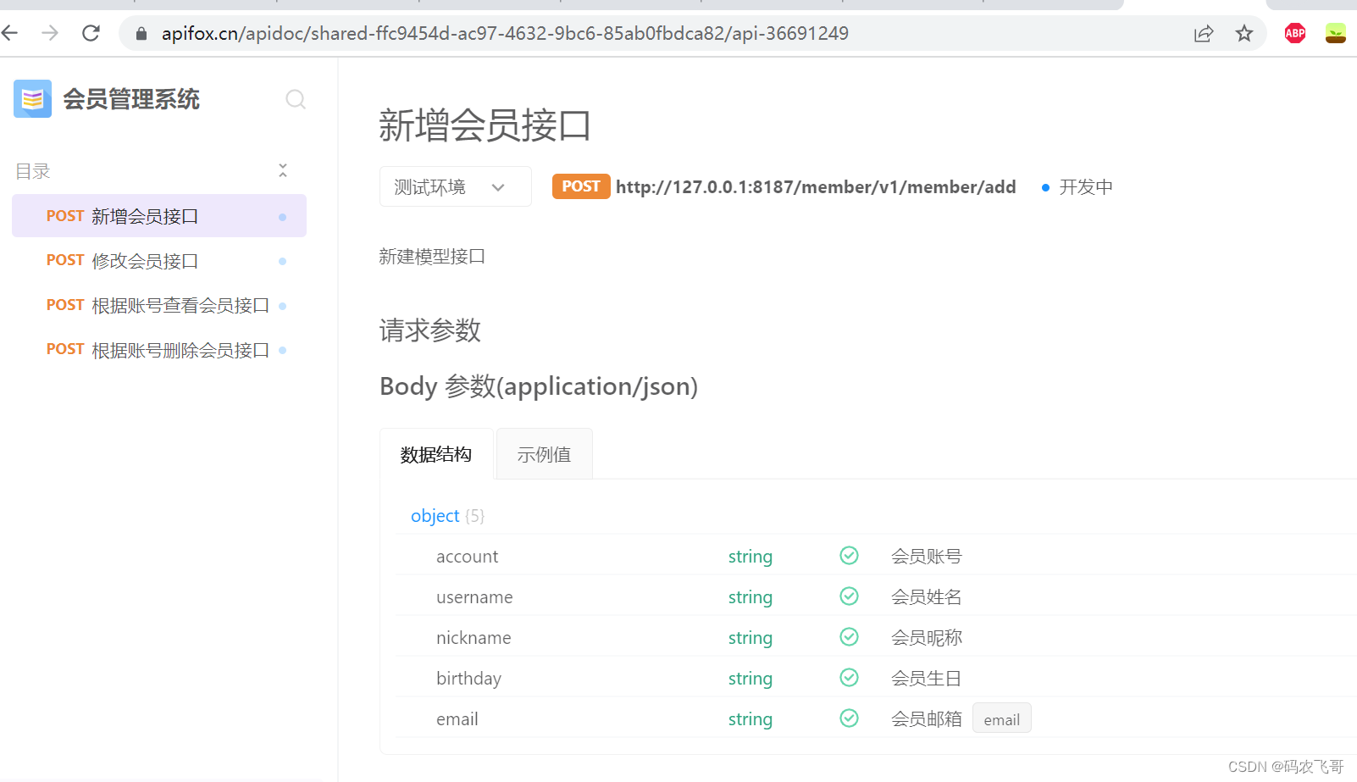Click the 目录 label

point(33,171)
